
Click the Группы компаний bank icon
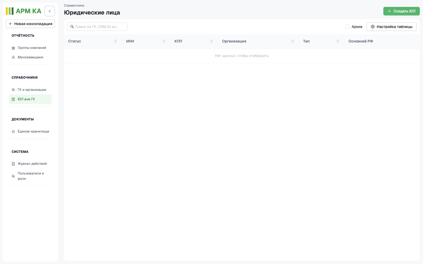[x=13, y=48]
